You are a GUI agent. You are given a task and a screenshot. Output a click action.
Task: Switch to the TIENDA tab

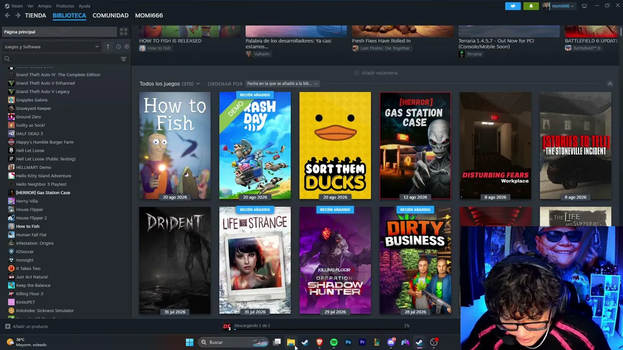point(36,16)
